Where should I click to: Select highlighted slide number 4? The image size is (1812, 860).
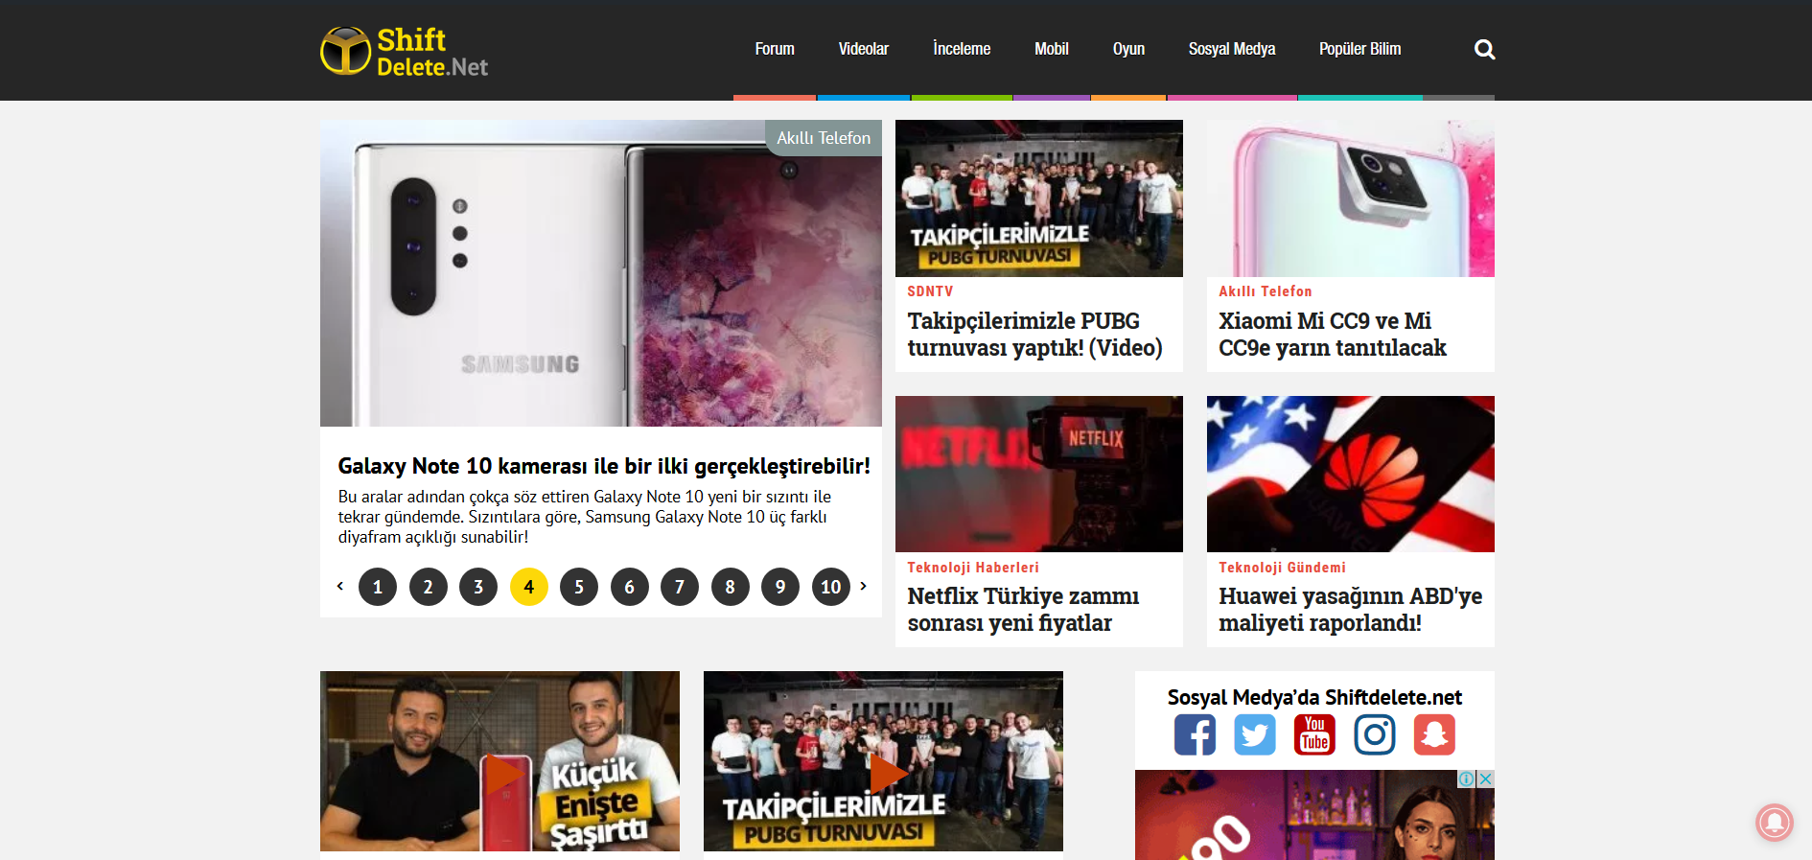(528, 587)
